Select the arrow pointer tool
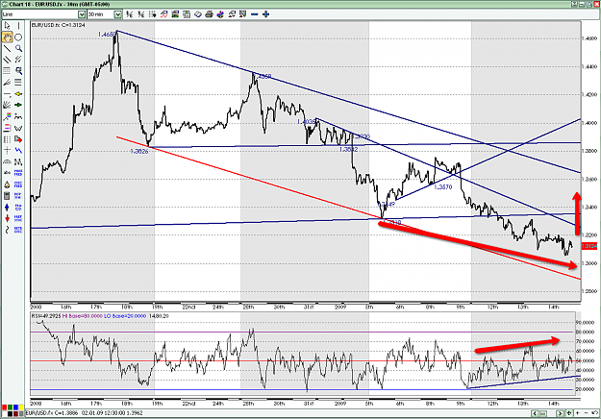The image size is (601, 419). click(7, 26)
